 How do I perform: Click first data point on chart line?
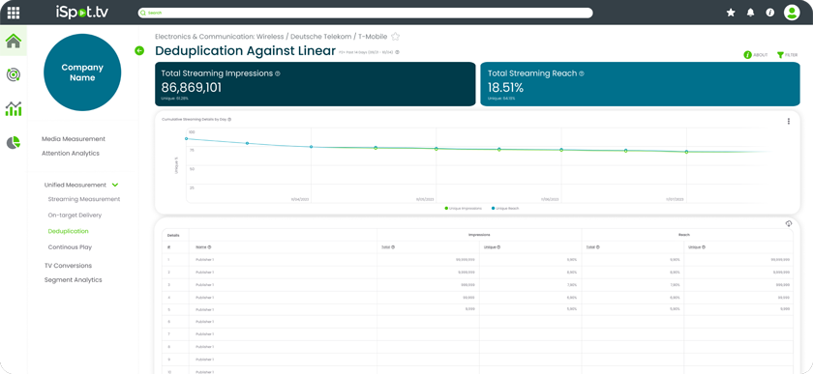tap(186, 139)
